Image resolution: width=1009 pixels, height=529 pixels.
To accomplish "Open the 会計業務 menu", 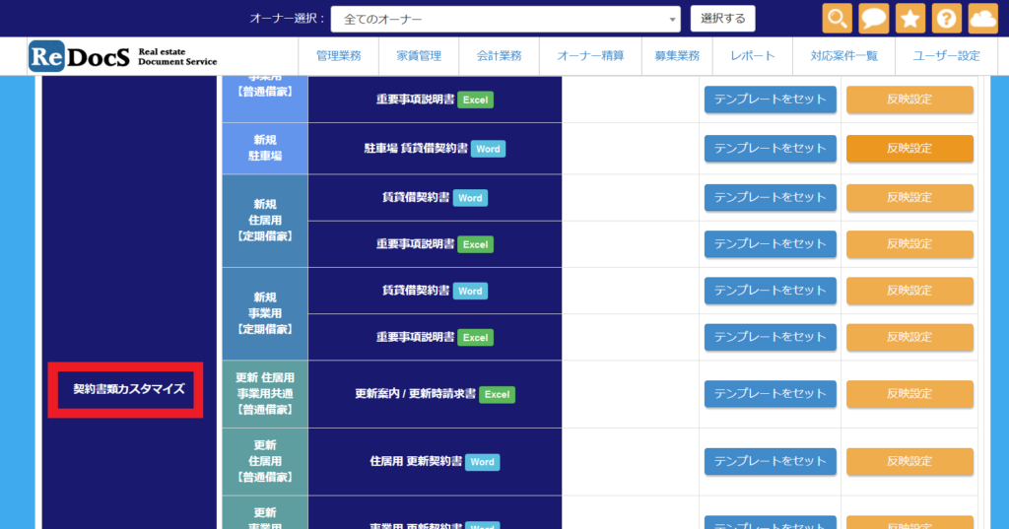I will [499, 56].
